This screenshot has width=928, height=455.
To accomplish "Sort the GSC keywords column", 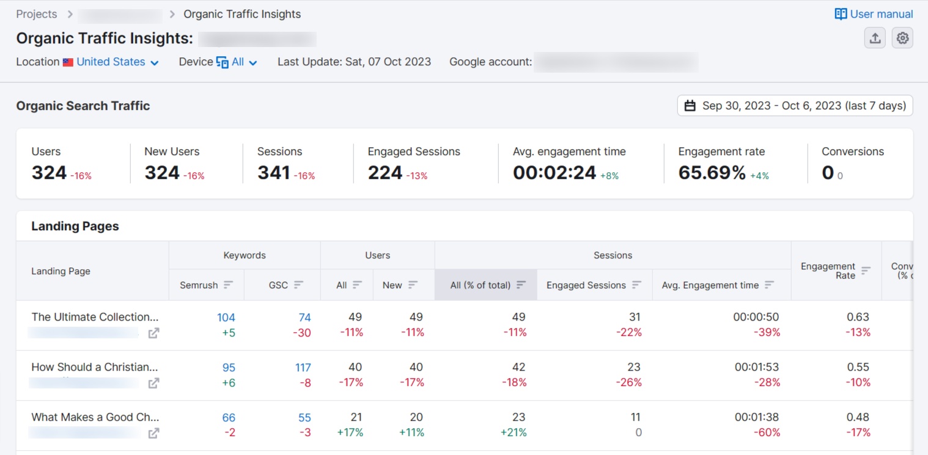I will point(299,285).
